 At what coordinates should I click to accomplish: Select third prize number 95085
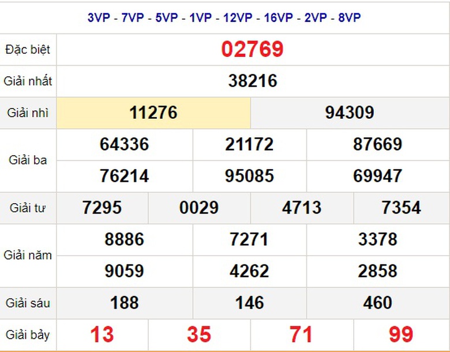pos(249,176)
